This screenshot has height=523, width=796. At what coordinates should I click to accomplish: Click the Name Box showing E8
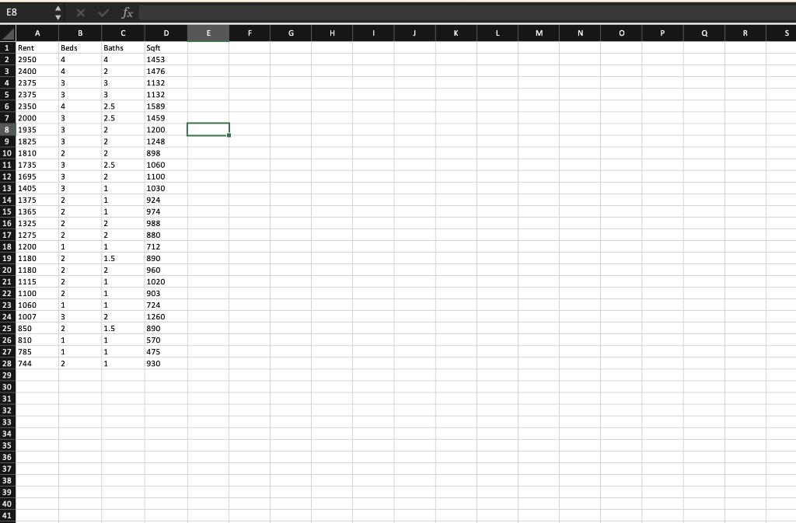(x=26, y=12)
